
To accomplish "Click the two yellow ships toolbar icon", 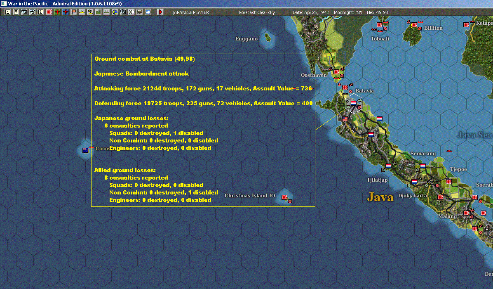I will (90, 12).
